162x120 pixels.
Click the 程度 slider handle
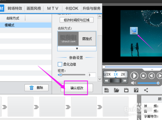(61, 75)
